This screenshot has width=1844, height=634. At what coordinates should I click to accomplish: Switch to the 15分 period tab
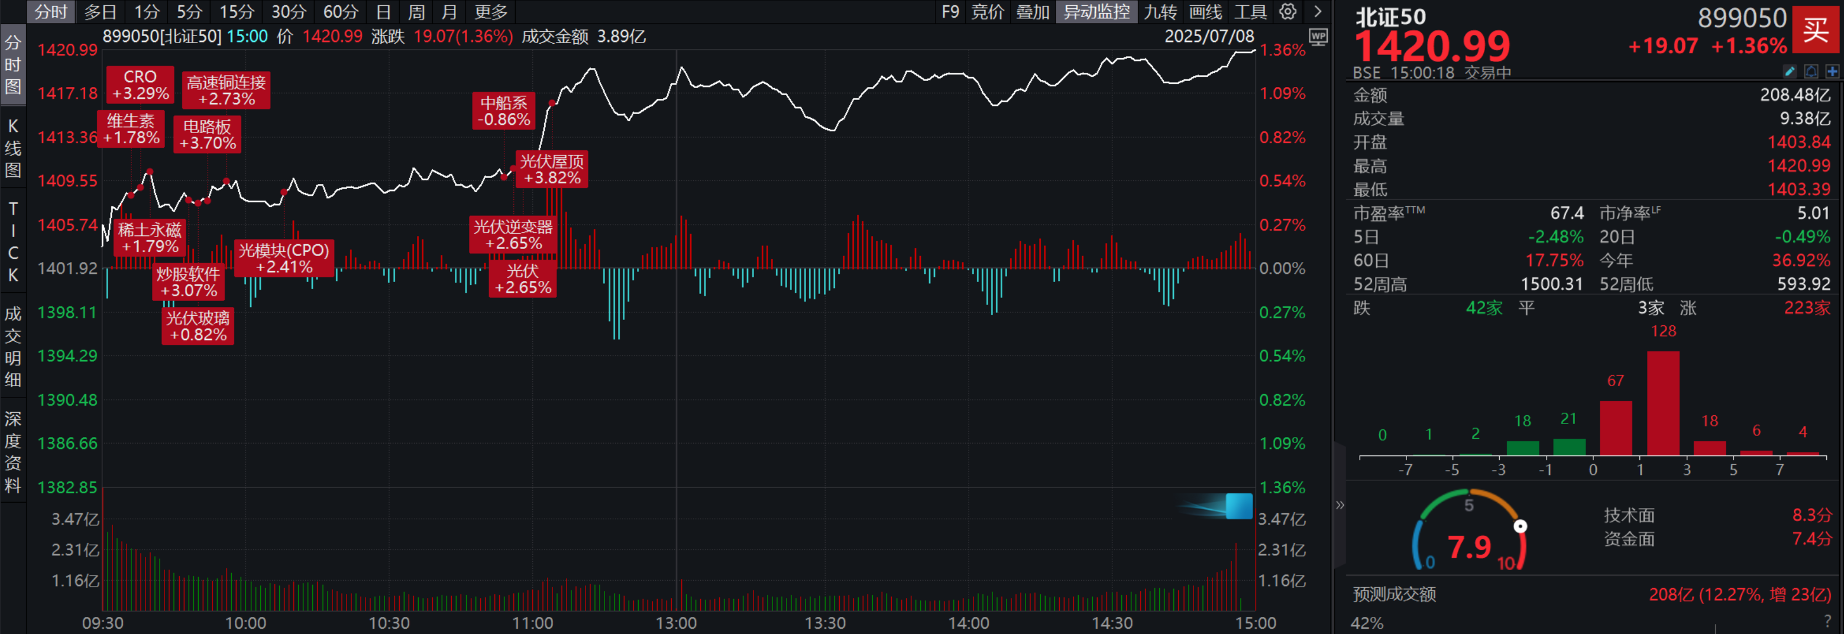click(x=237, y=11)
